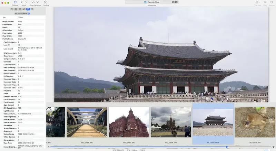Open the Scaling dropdown menu
This screenshot has height=151, width=276.
tap(46, 2)
